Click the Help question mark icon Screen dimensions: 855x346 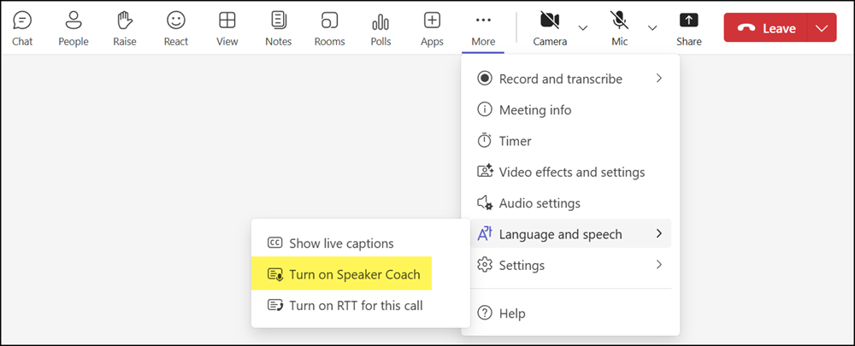click(484, 313)
